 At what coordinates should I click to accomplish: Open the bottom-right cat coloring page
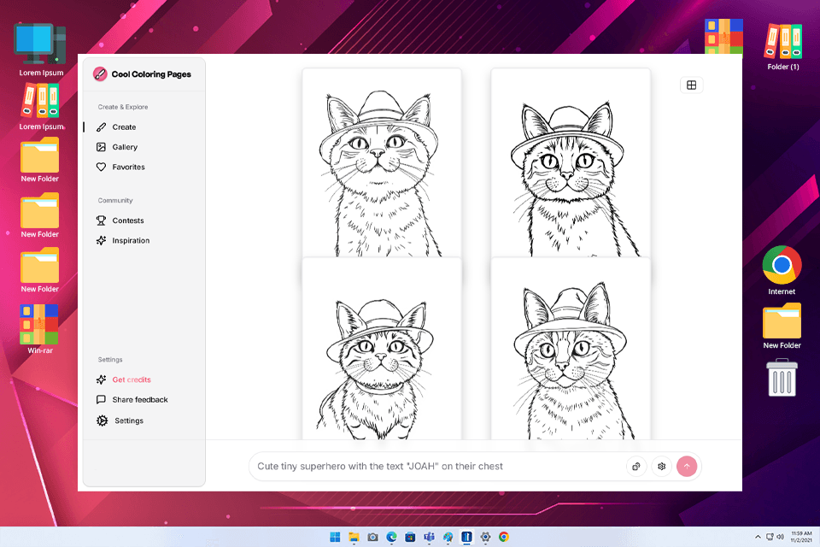[x=571, y=349]
